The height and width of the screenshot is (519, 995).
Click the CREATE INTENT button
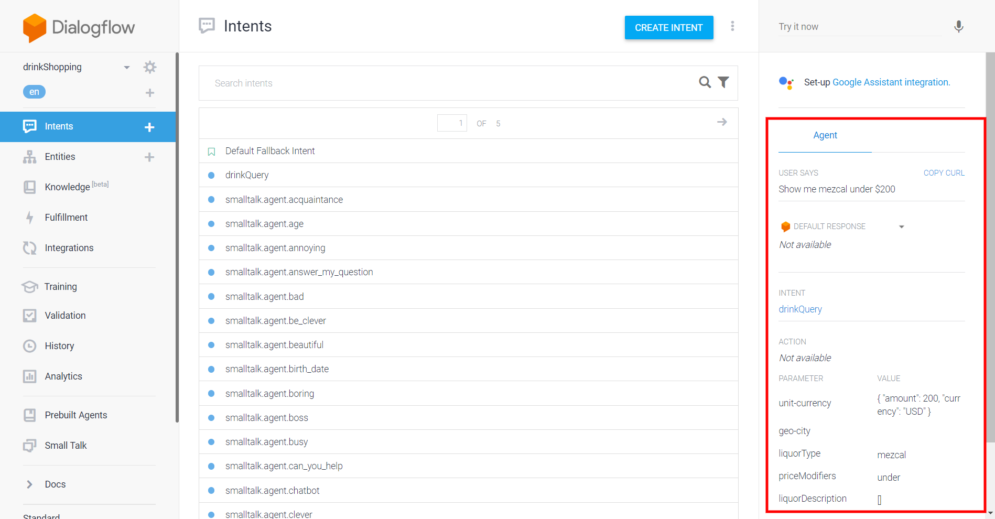[669, 28]
